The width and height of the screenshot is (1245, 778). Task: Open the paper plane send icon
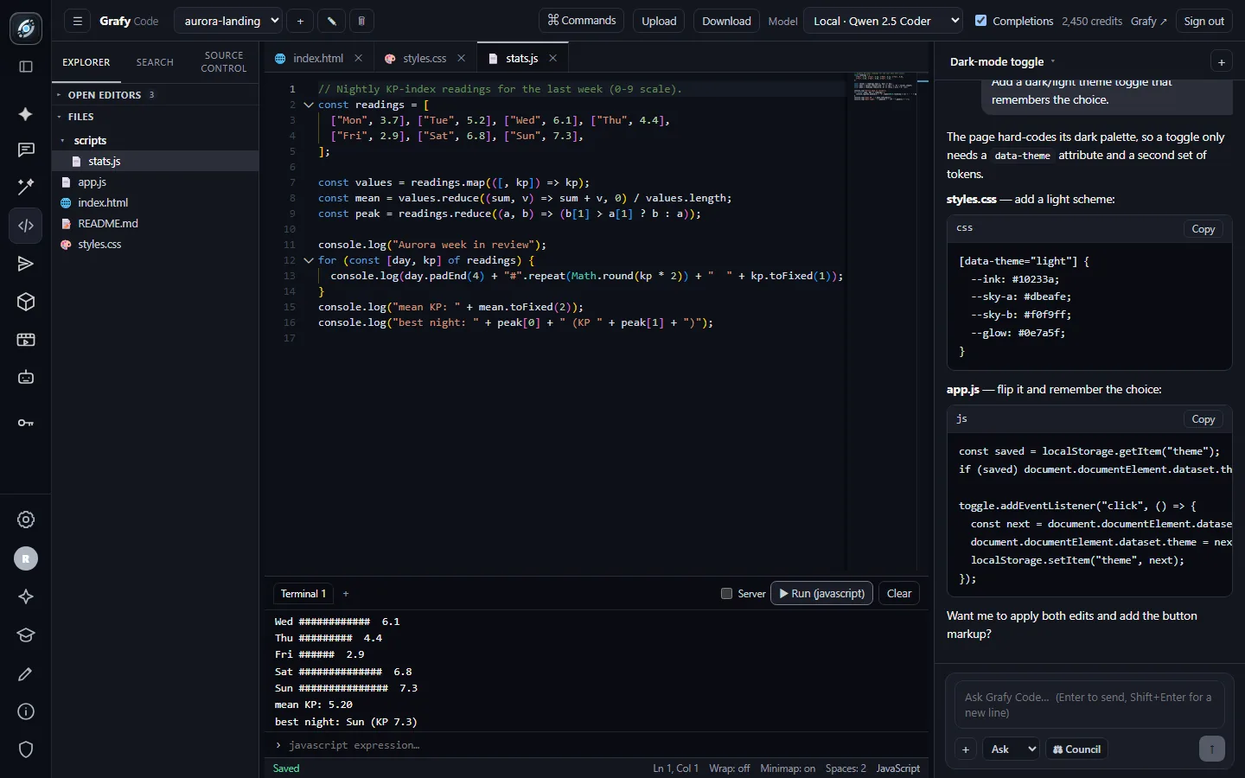pyautogui.click(x=26, y=264)
